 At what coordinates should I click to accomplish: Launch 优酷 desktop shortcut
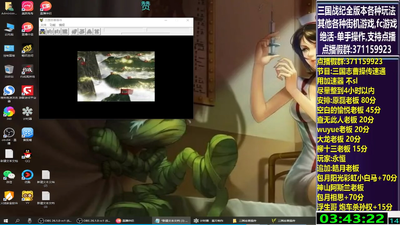coord(27,177)
